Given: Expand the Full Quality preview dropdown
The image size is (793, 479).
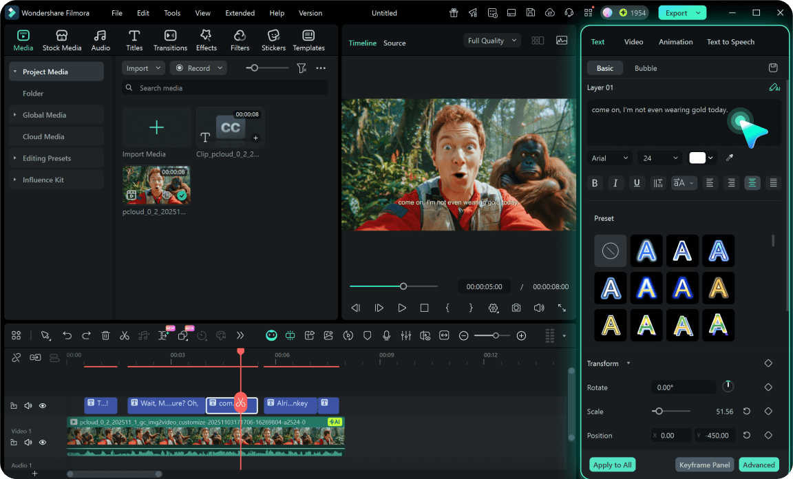Looking at the screenshot, I should [491, 41].
